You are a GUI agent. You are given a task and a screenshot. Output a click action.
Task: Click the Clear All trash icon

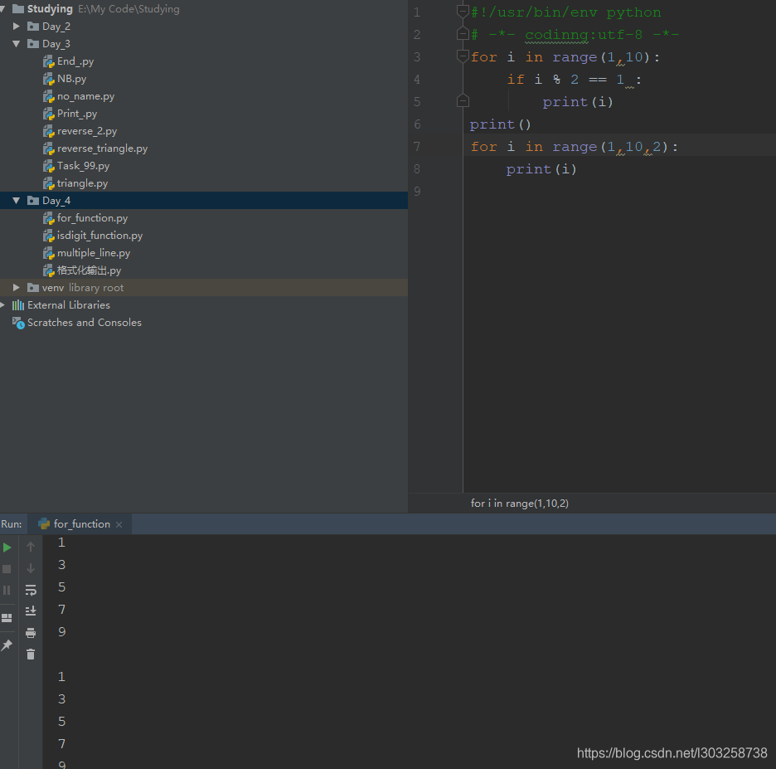coord(31,655)
